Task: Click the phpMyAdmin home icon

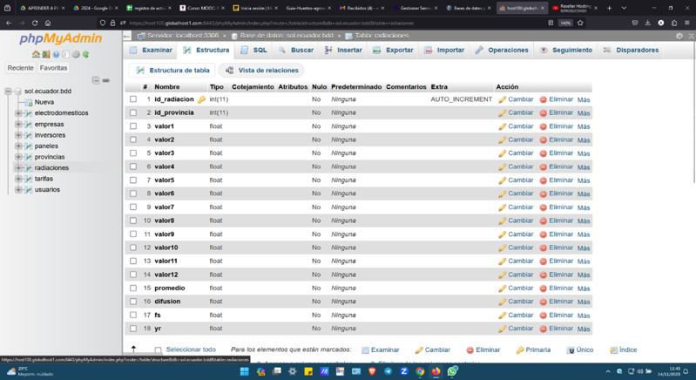Action: click(36, 54)
